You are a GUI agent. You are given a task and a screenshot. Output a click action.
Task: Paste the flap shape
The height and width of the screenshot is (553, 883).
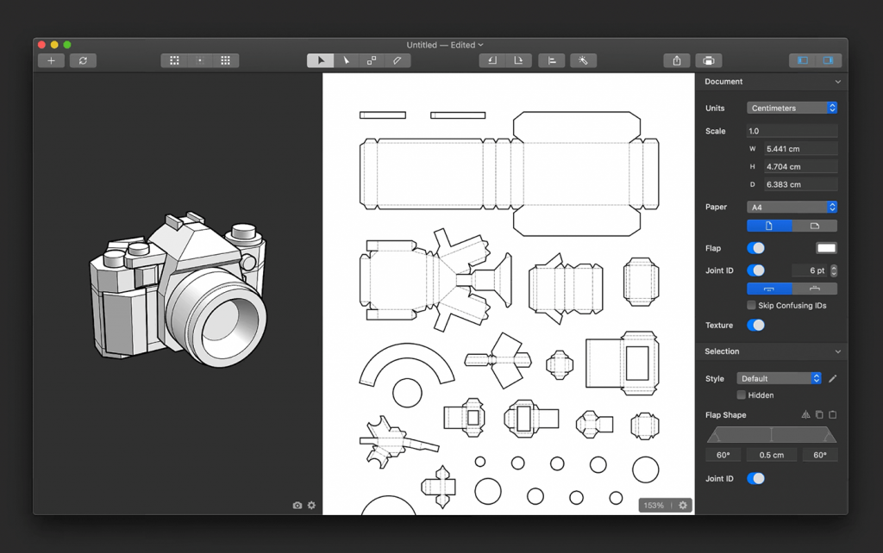point(833,414)
